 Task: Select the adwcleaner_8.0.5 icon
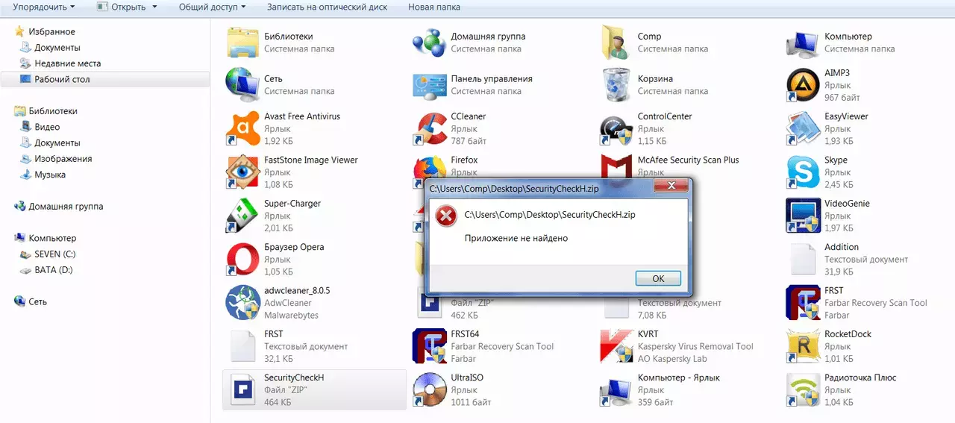(x=242, y=303)
